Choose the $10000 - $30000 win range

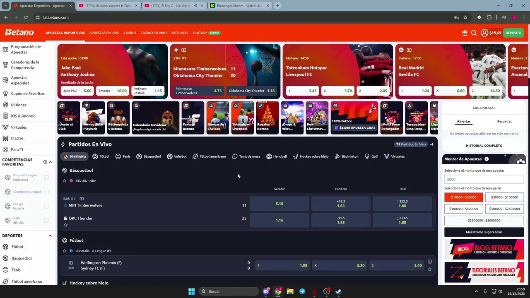click(464, 197)
